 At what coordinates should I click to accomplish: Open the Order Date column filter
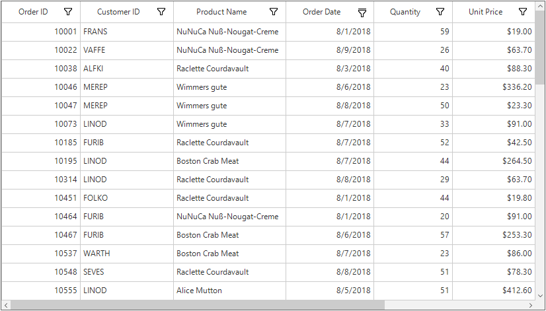362,13
